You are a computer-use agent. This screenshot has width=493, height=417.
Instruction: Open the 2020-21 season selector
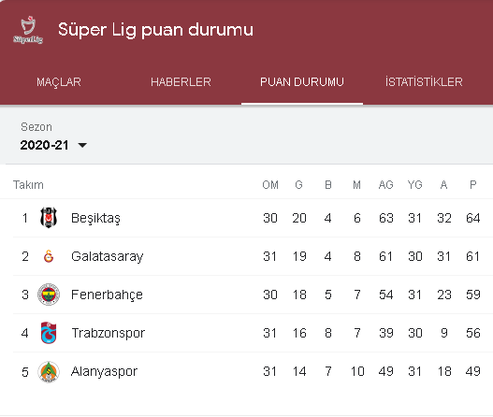coord(53,145)
